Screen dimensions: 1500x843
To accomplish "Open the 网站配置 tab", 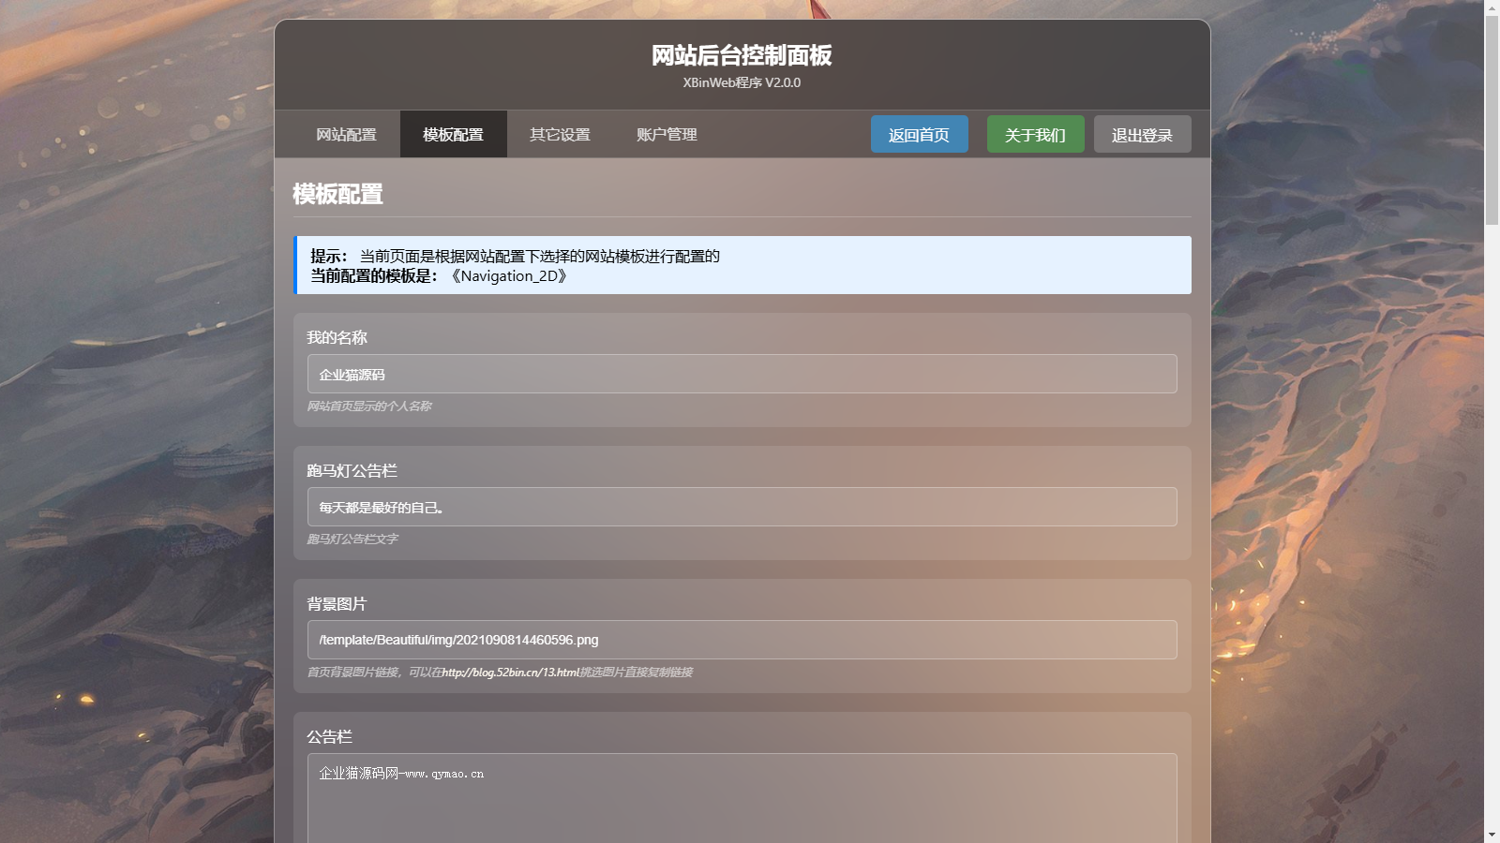I will (x=346, y=134).
